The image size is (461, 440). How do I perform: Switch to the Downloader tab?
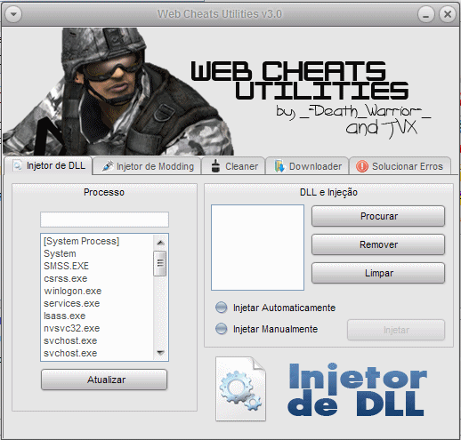(x=307, y=166)
